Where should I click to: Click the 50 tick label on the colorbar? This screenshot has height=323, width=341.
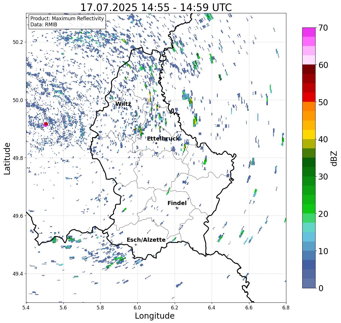coord(323,102)
